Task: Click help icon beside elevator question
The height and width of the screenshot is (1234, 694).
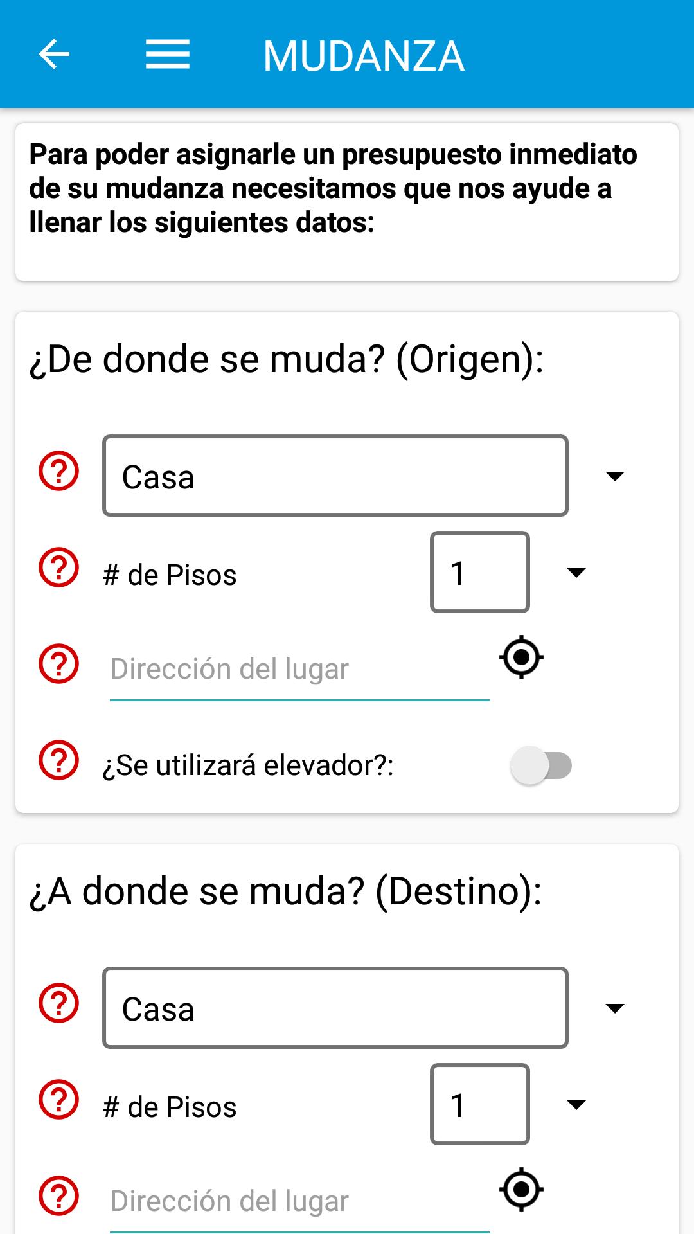Action: click(x=59, y=760)
